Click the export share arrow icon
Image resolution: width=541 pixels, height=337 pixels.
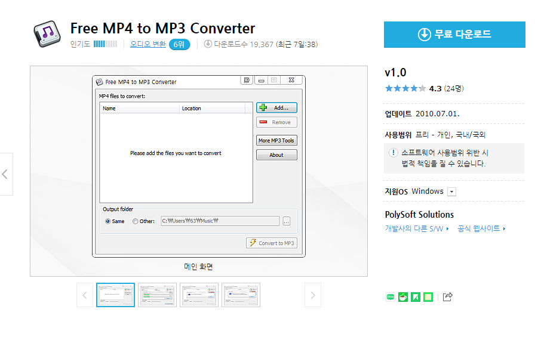(447, 296)
